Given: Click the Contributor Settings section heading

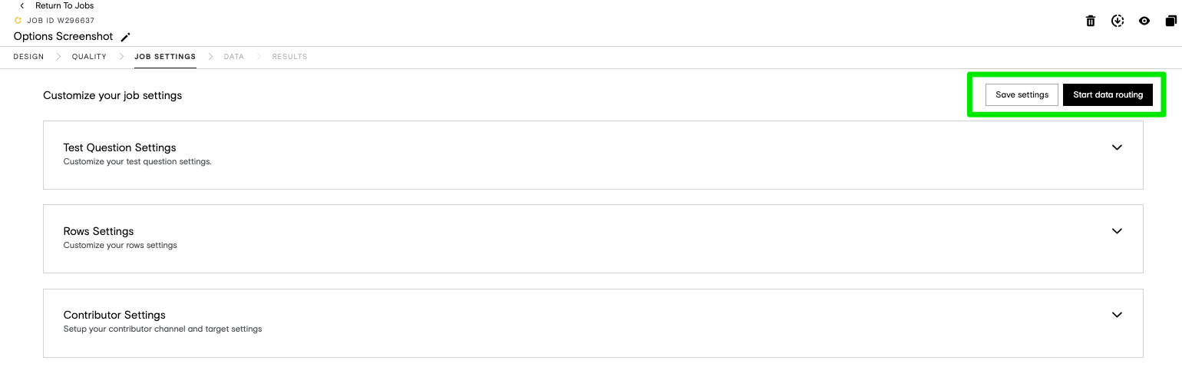Looking at the screenshot, I should pos(114,315).
